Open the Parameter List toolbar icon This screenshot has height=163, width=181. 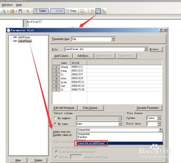[98, 11]
